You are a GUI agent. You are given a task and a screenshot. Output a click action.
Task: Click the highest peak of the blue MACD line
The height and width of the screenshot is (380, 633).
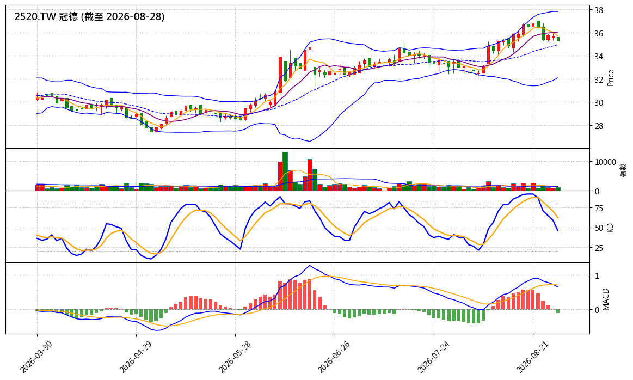point(310,266)
